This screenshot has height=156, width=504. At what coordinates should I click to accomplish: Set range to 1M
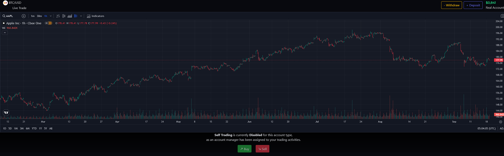16,128
